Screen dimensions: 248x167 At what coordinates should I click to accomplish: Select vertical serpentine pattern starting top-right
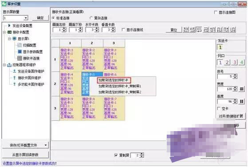[x=226, y=30]
